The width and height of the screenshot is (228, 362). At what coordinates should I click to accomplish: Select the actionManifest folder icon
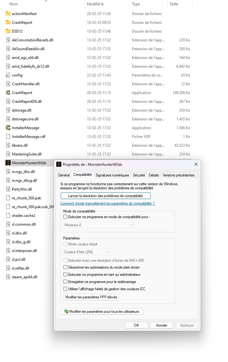point(8,14)
